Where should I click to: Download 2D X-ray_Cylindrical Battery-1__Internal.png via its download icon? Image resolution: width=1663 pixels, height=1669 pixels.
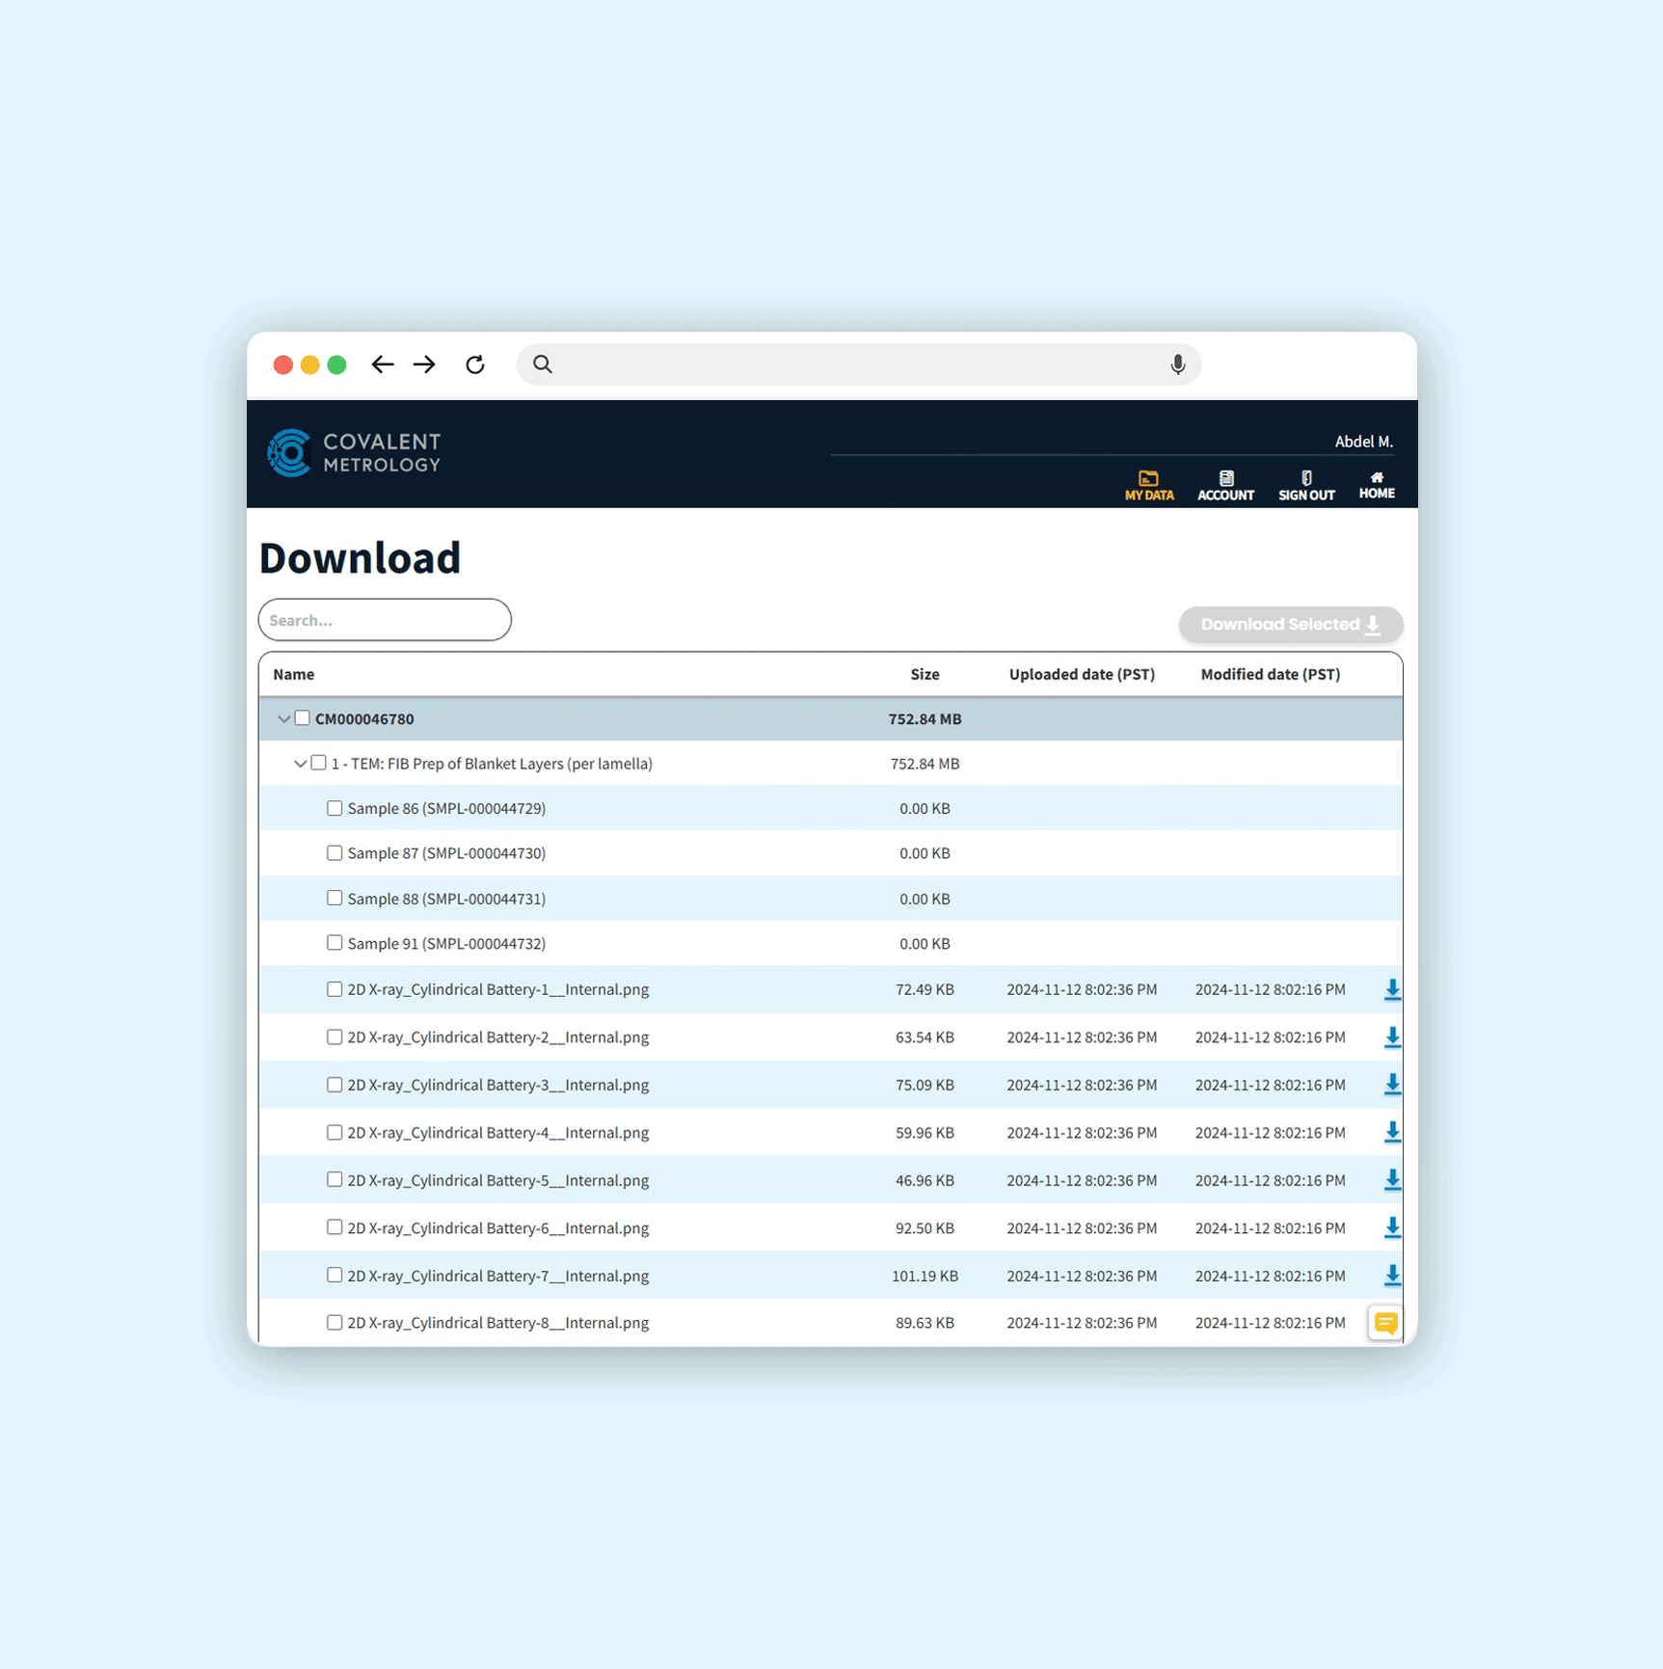1392,989
